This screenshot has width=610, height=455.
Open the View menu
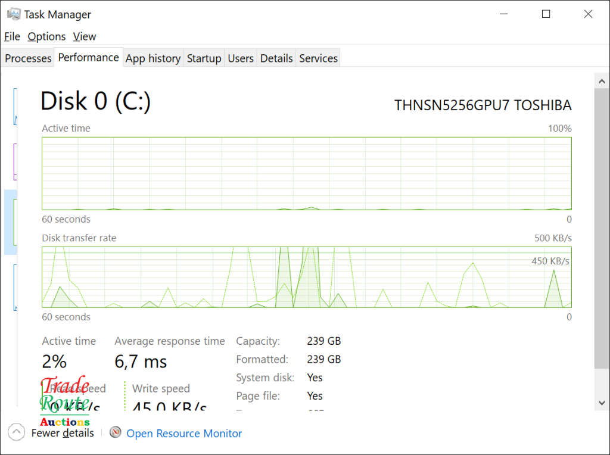[85, 36]
